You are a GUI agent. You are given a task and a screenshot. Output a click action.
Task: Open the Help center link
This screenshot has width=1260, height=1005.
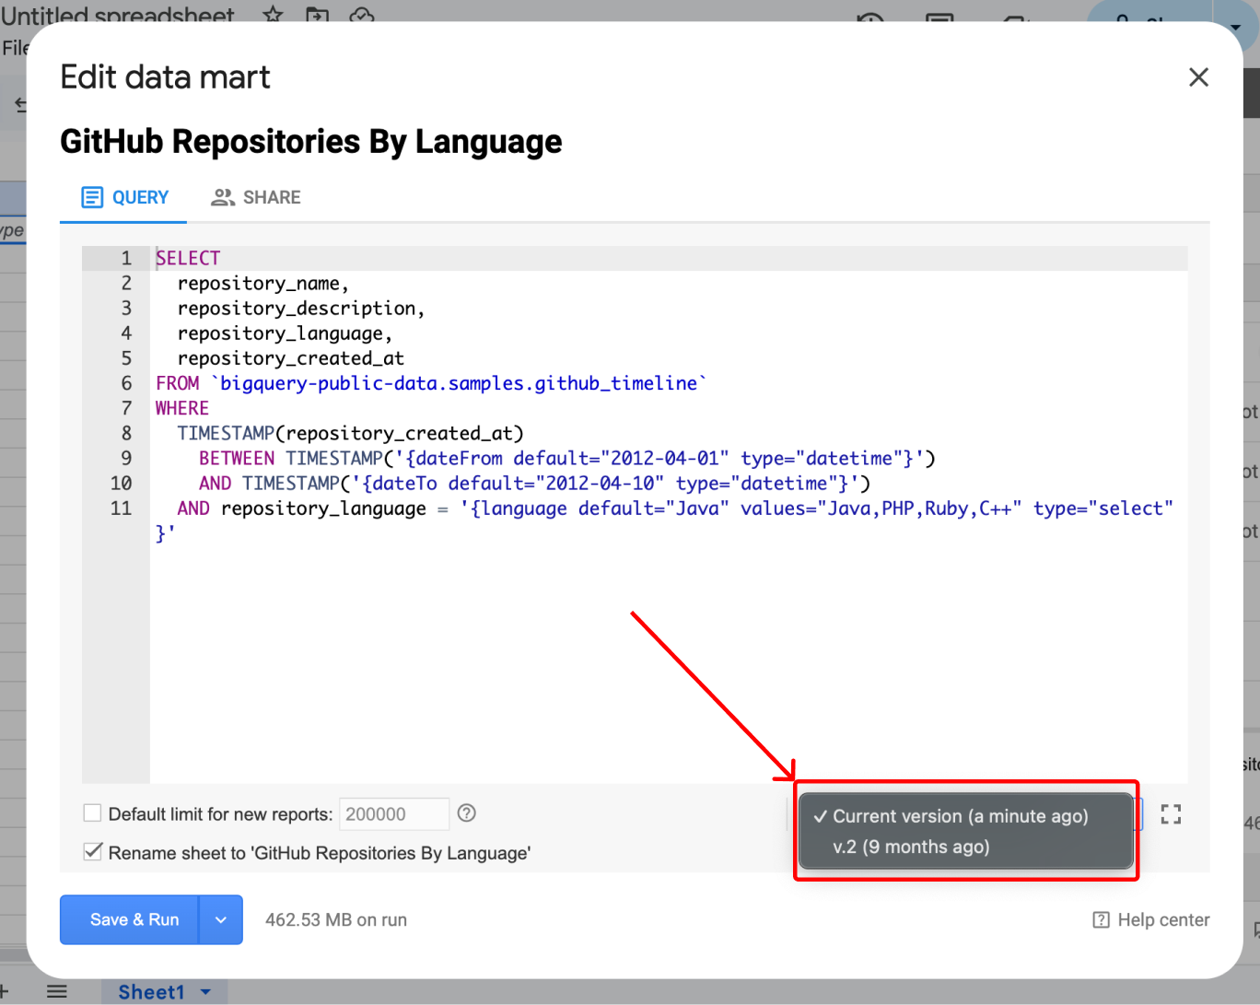click(x=1151, y=919)
